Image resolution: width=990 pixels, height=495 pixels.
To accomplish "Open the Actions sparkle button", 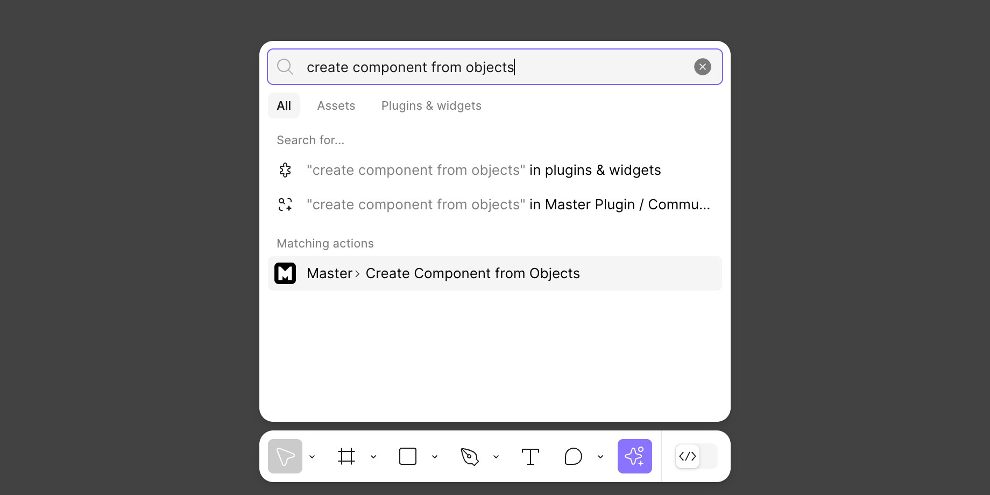I will pyautogui.click(x=635, y=456).
